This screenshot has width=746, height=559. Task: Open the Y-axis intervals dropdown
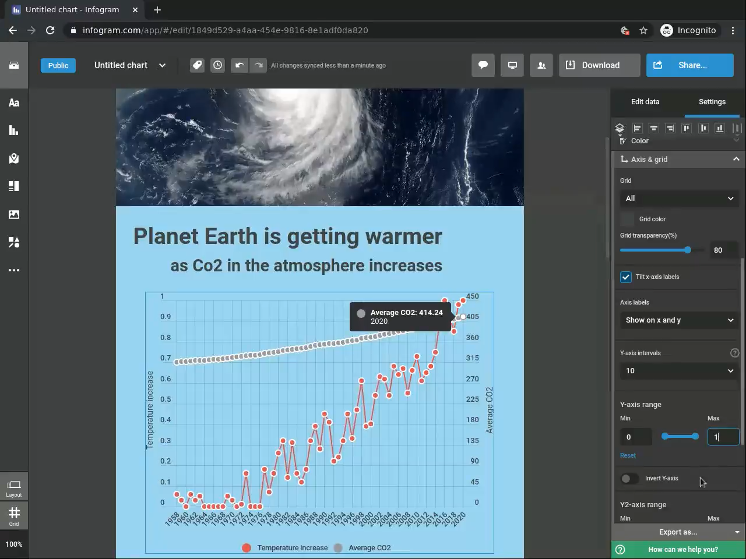click(x=679, y=371)
